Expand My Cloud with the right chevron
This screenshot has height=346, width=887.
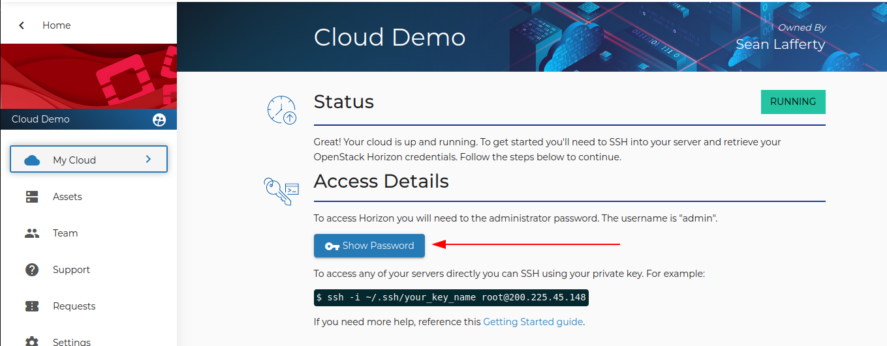[x=148, y=159]
